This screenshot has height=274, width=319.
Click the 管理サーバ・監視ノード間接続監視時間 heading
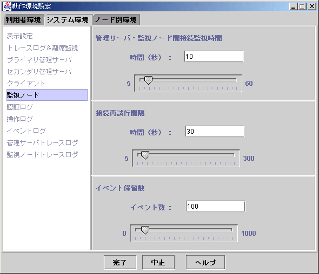point(158,38)
